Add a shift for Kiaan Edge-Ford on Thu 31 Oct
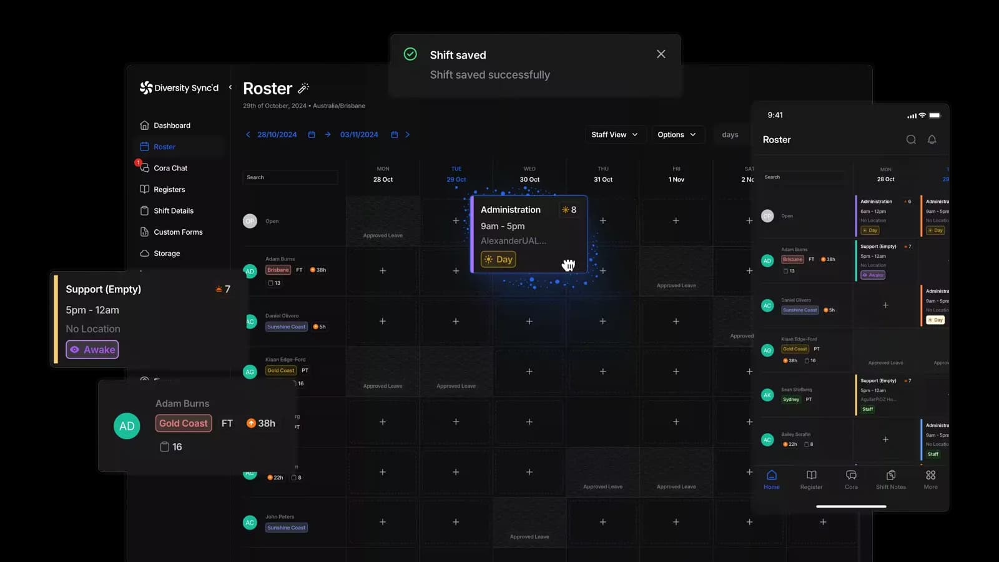Screen dimensions: 999x562 click(x=603, y=371)
